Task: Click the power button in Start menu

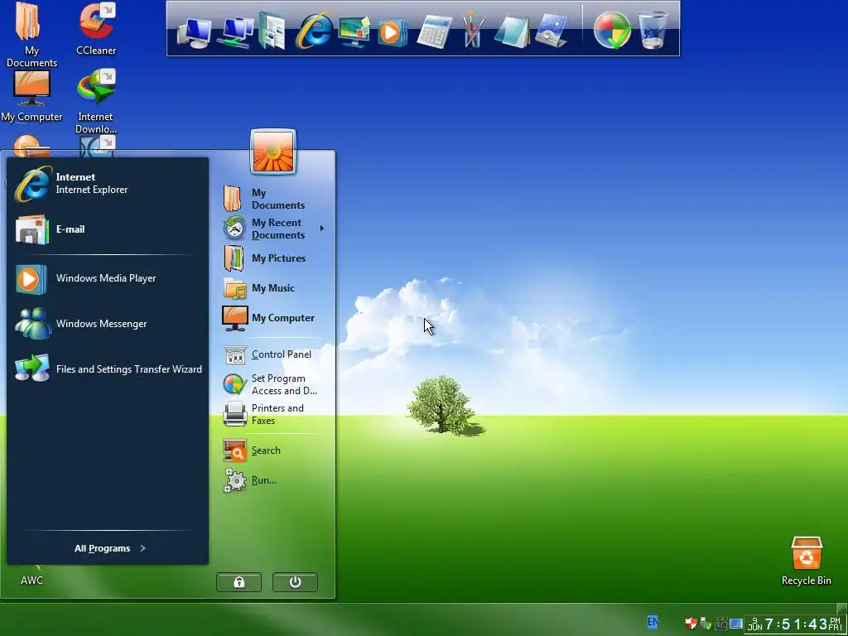Action: [x=296, y=582]
